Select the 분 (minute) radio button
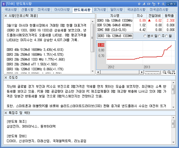 tap(145, 36)
